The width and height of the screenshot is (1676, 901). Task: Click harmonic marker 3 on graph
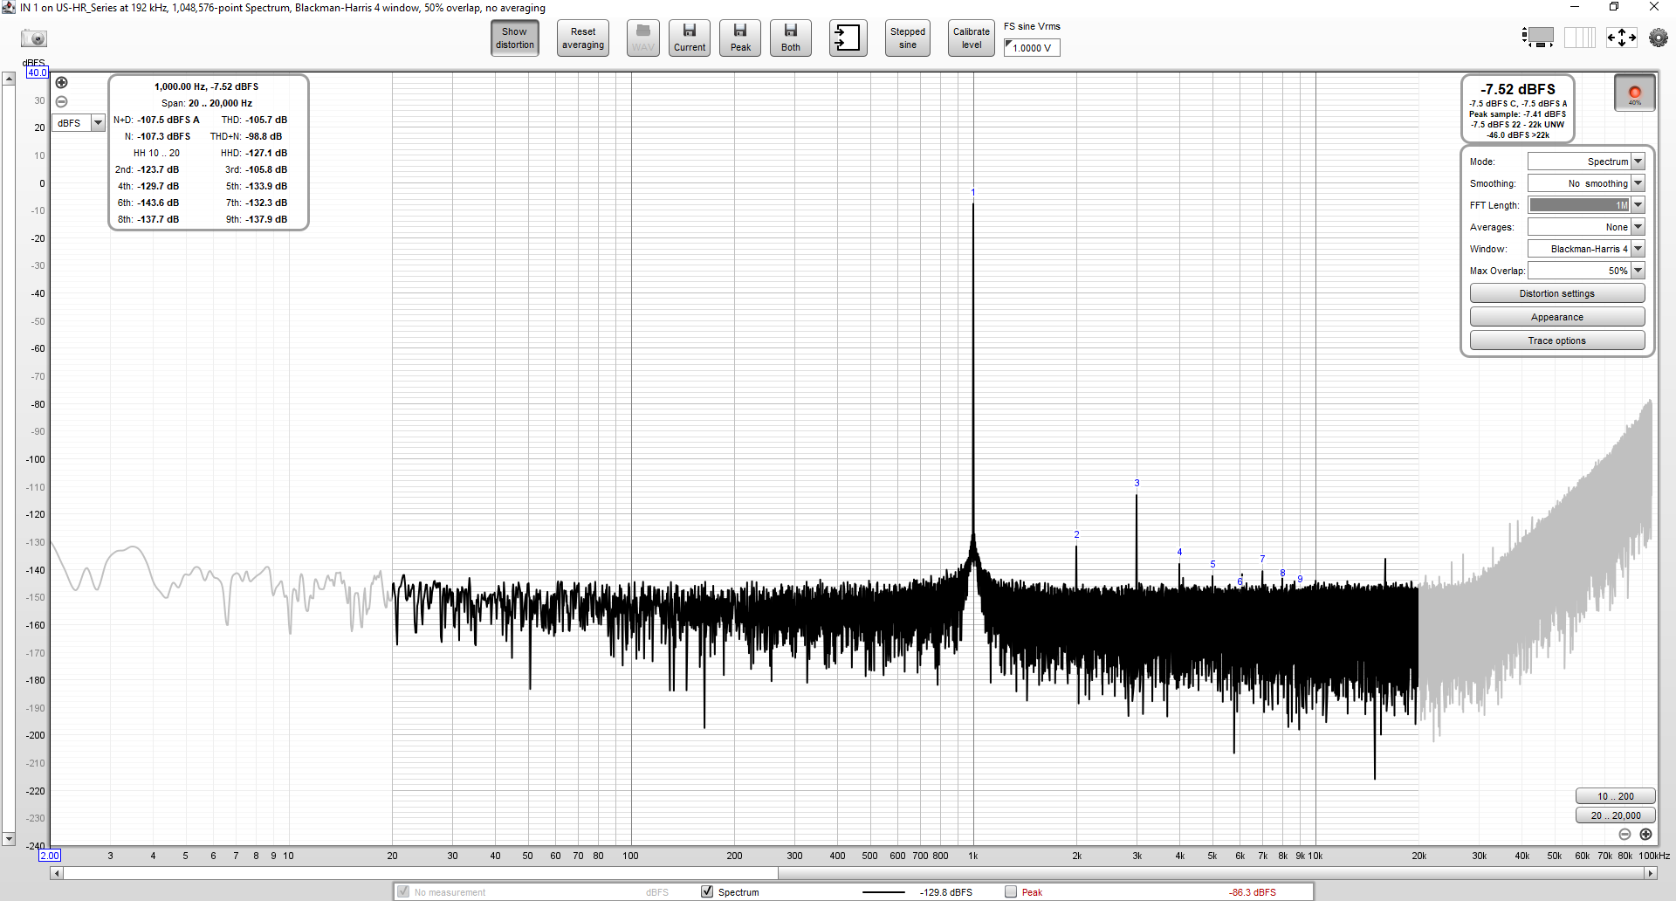pos(1137,483)
